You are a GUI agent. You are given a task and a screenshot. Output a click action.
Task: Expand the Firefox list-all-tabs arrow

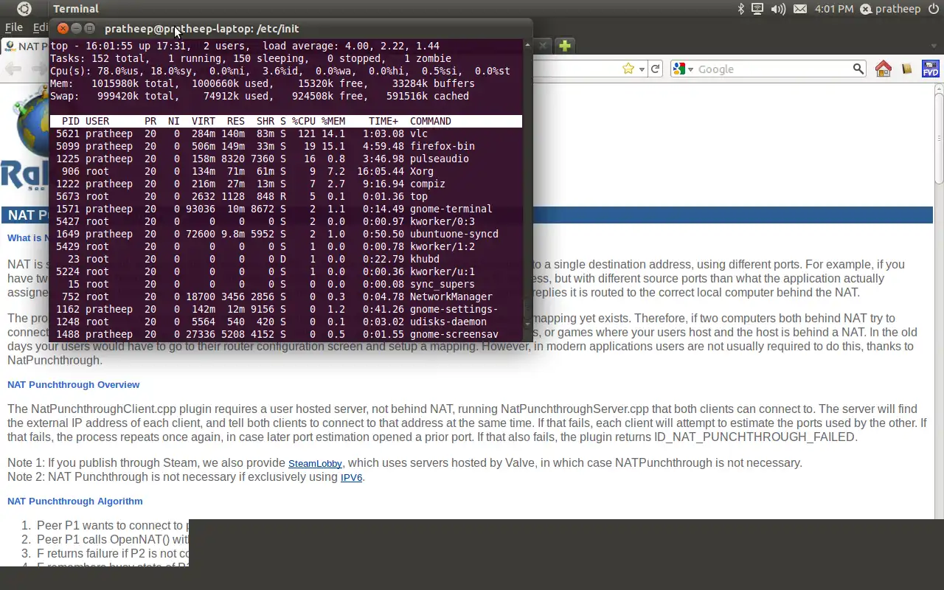(x=933, y=46)
